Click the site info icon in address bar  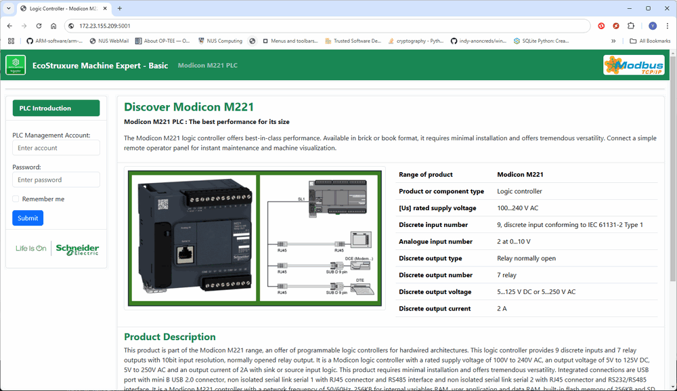coord(72,26)
